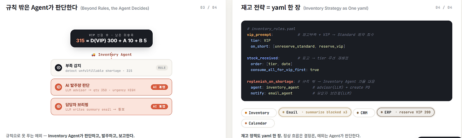Image resolution: width=462 pixels, height=138 pixels.
Task: Click the slide title 재고 전략 = yaml 한 장
Action: coord(271,8)
